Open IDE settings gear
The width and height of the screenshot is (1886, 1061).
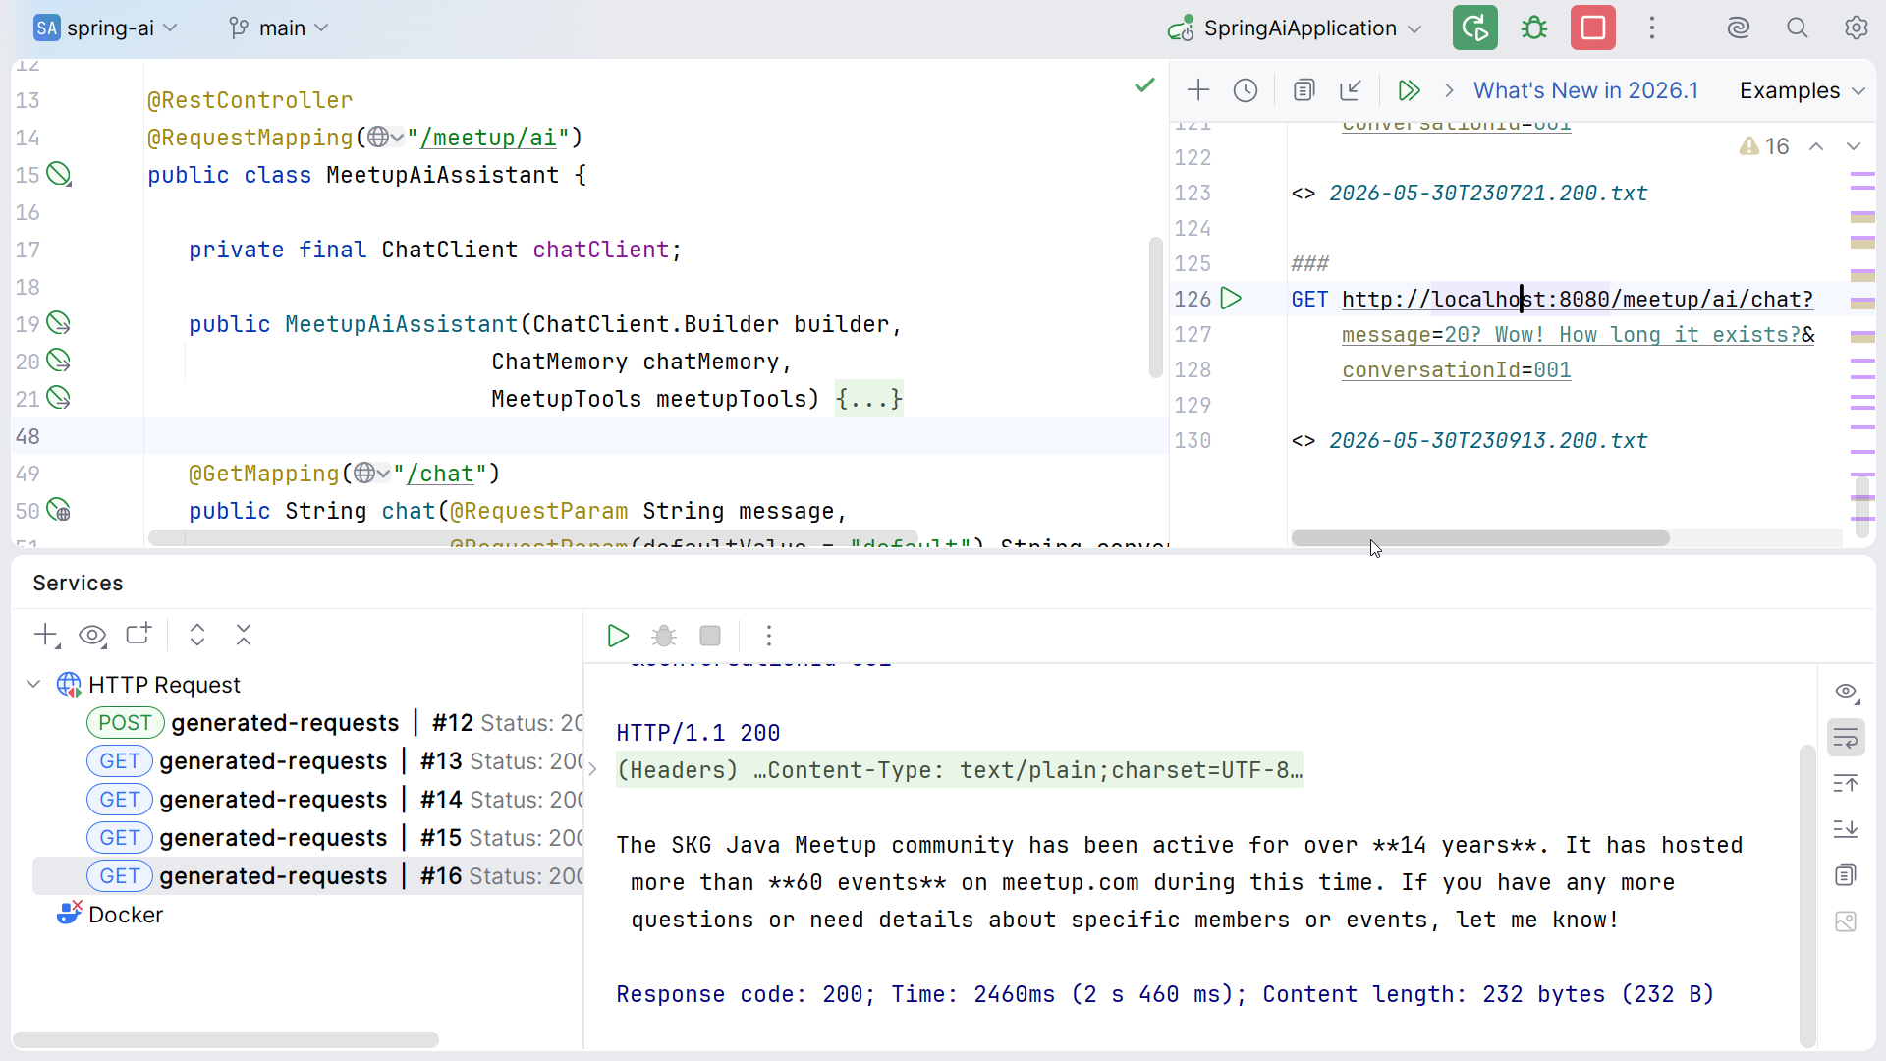coord(1856,28)
